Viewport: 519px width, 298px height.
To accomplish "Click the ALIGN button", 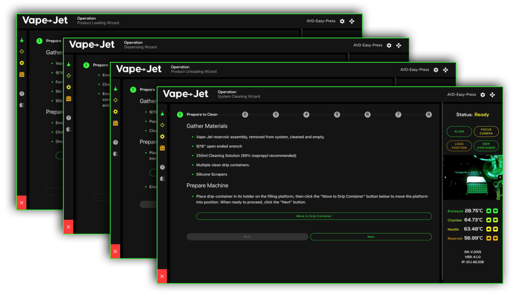I will tap(459, 131).
